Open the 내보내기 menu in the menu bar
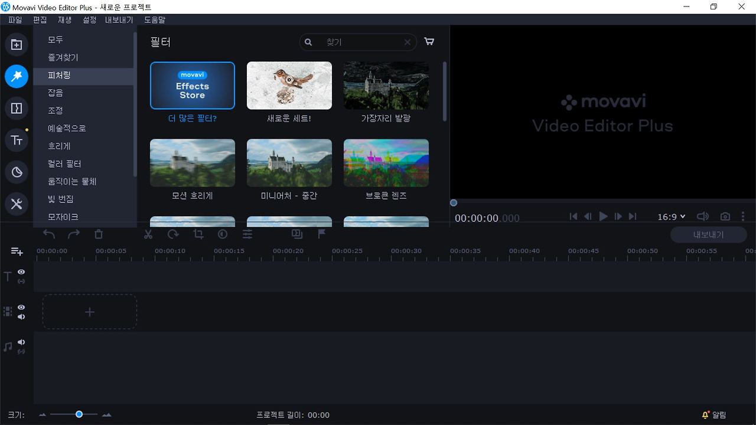 pos(119,19)
